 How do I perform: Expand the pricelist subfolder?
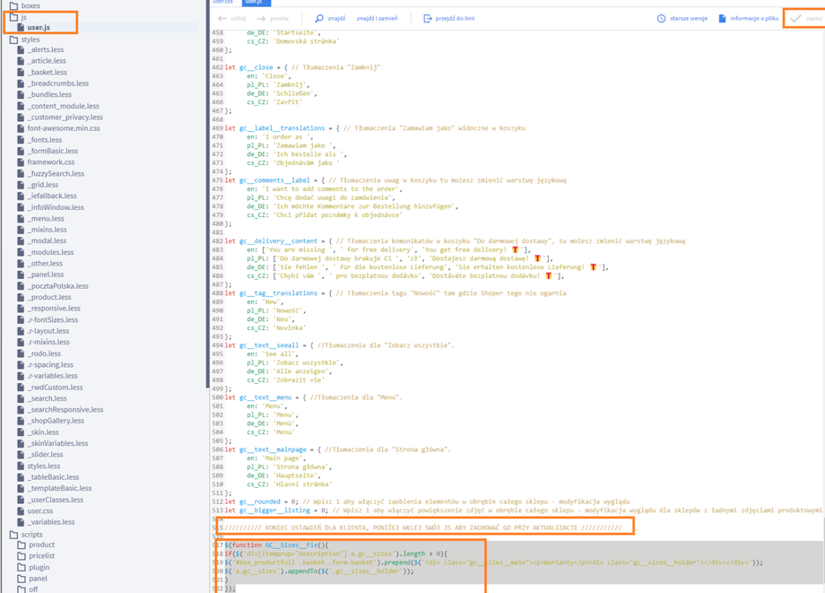pyautogui.click(x=21, y=556)
